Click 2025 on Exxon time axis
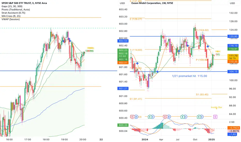Viewport: 241px width, 142px height. pyautogui.click(x=212, y=139)
